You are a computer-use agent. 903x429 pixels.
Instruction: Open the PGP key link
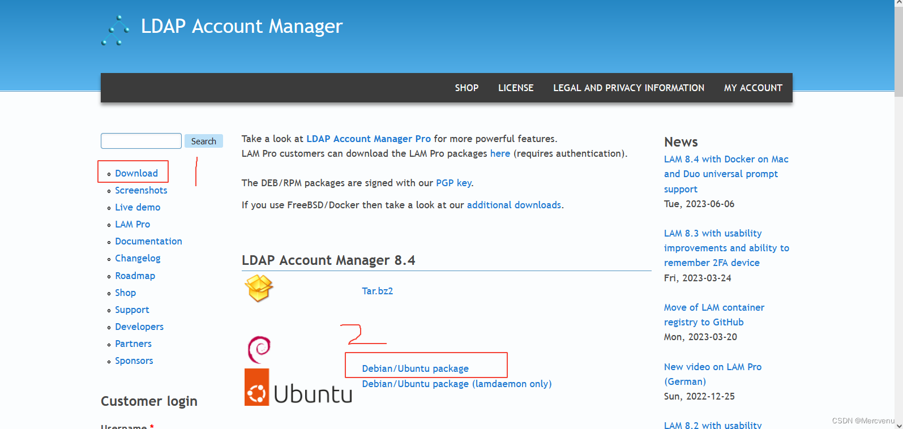coord(453,183)
